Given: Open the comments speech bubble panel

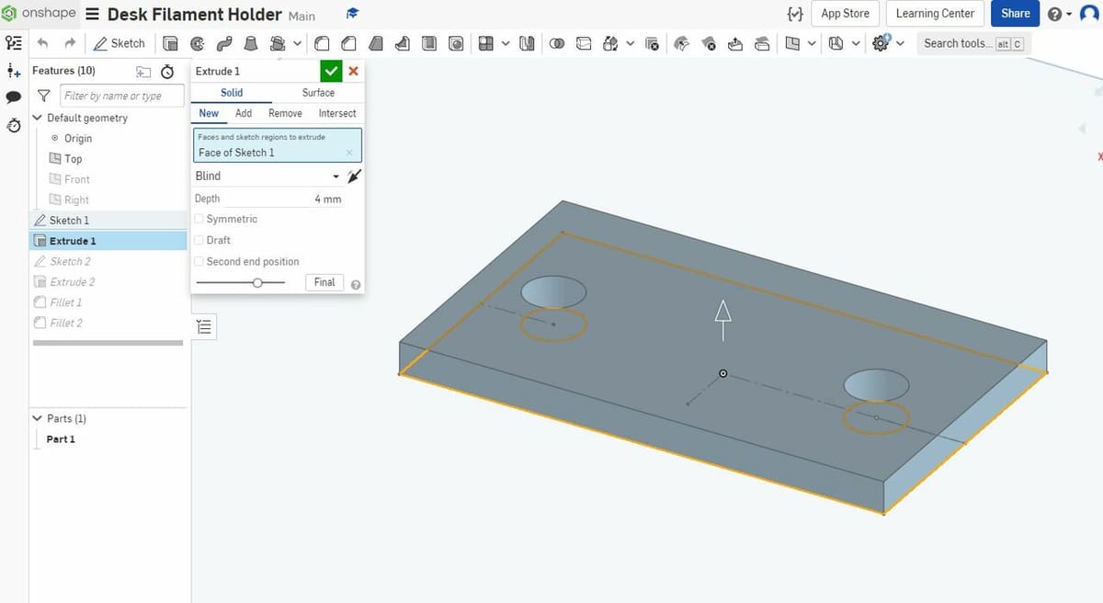Looking at the screenshot, I should click(x=13, y=97).
